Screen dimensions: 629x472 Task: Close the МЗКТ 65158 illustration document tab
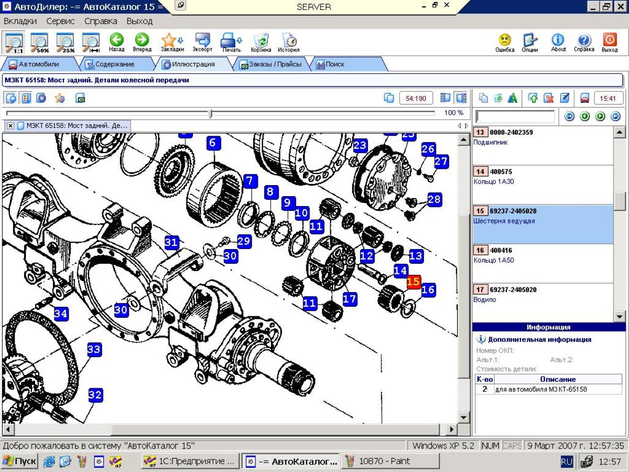[x=10, y=126]
